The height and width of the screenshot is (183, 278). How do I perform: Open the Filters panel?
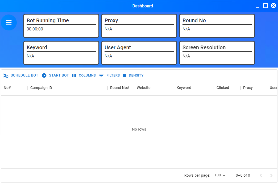click(109, 75)
